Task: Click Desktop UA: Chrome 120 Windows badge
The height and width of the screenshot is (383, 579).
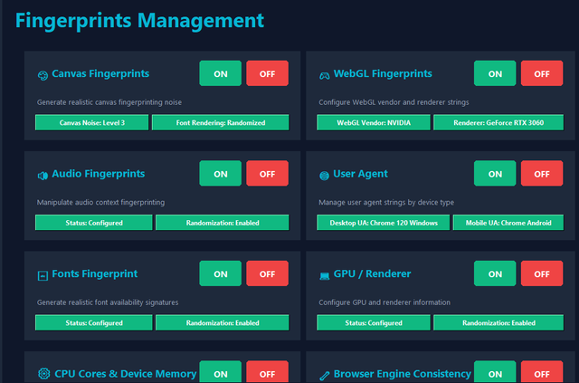Action: pyautogui.click(x=384, y=223)
